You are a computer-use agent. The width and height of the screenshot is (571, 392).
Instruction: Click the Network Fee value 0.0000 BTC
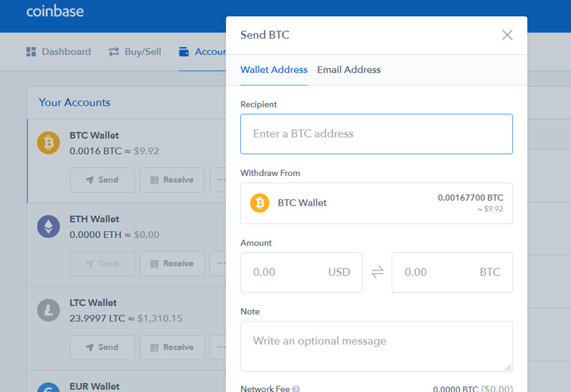456,389
